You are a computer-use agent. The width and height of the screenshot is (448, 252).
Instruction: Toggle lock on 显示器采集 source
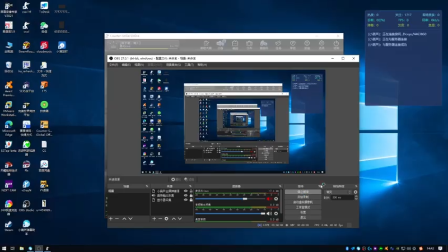[191, 200]
